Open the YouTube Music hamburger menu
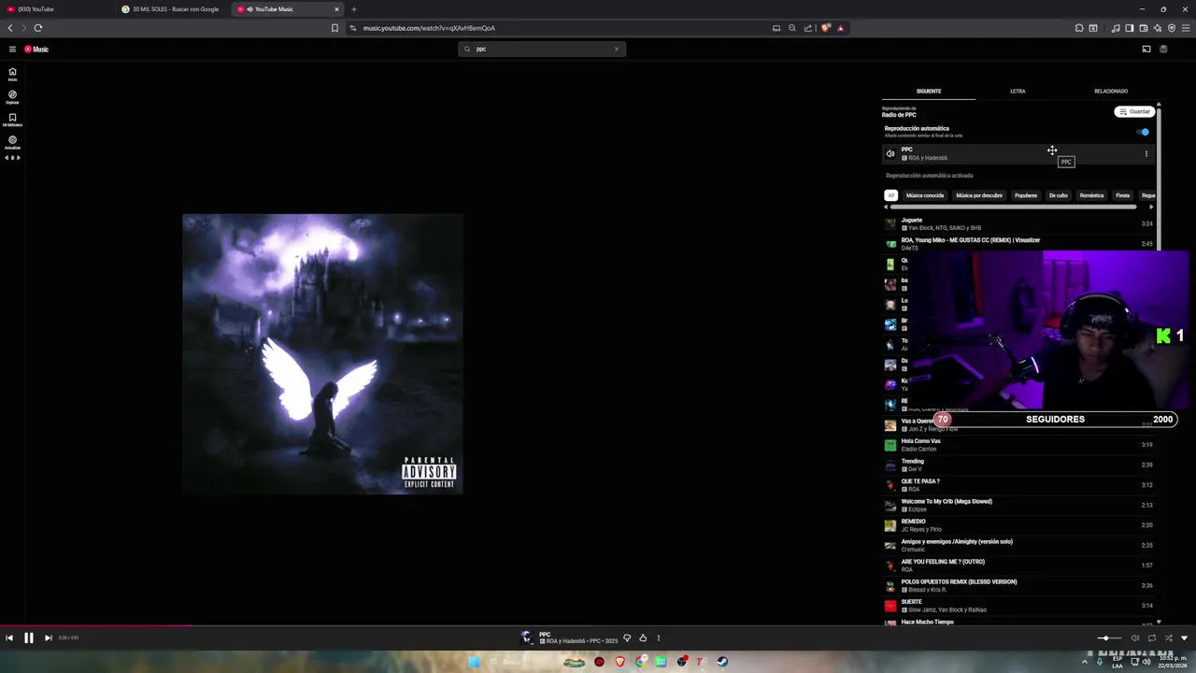The width and height of the screenshot is (1196, 673). [12, 50]
